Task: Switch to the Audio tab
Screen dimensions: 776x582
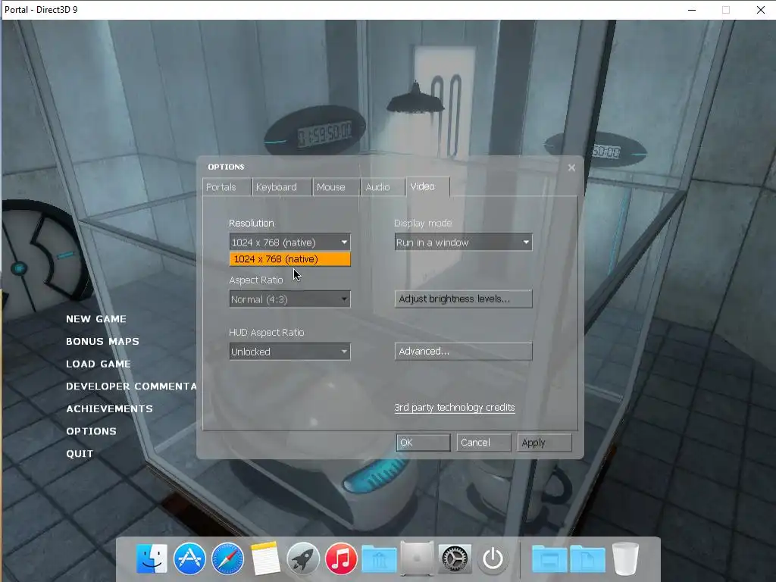Action: pyautogui.click(x=383, y=187)
